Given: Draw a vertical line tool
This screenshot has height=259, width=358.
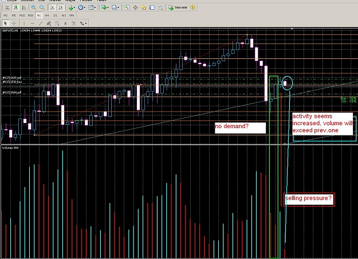Looking at the screenshot, I should click(x=23, y=23).
